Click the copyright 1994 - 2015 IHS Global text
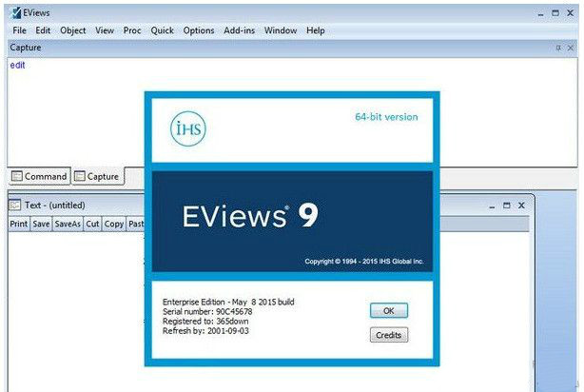Screen dimensions: 584x392 [x=364, y=262]
